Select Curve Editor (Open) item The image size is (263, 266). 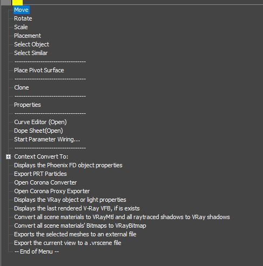point(41,122)
